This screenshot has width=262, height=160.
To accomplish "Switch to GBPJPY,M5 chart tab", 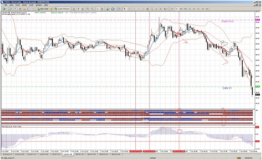I will pos(91,154).
